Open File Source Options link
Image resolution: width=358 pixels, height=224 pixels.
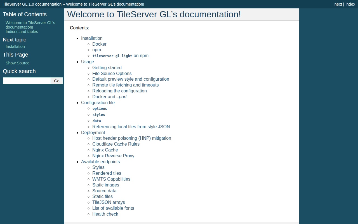112,73
